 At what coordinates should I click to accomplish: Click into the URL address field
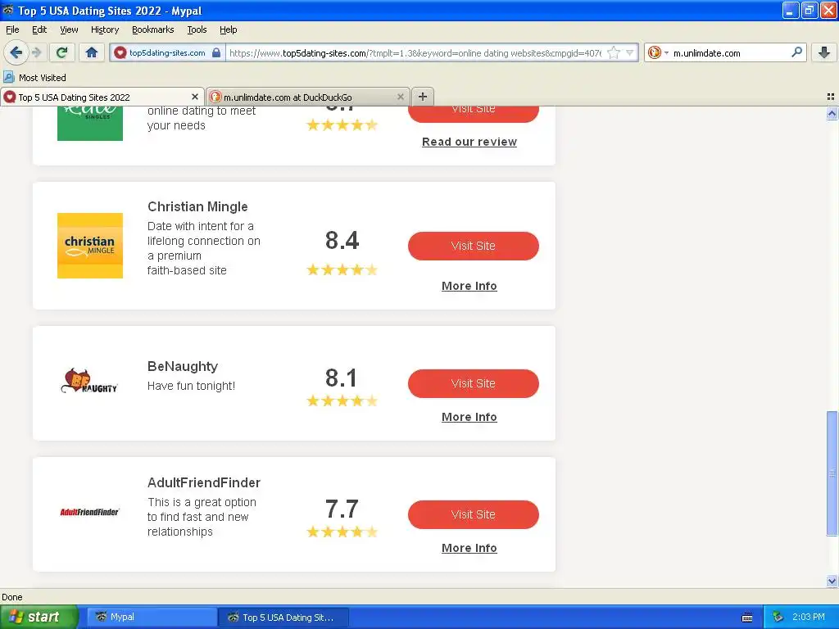point(415,53)
